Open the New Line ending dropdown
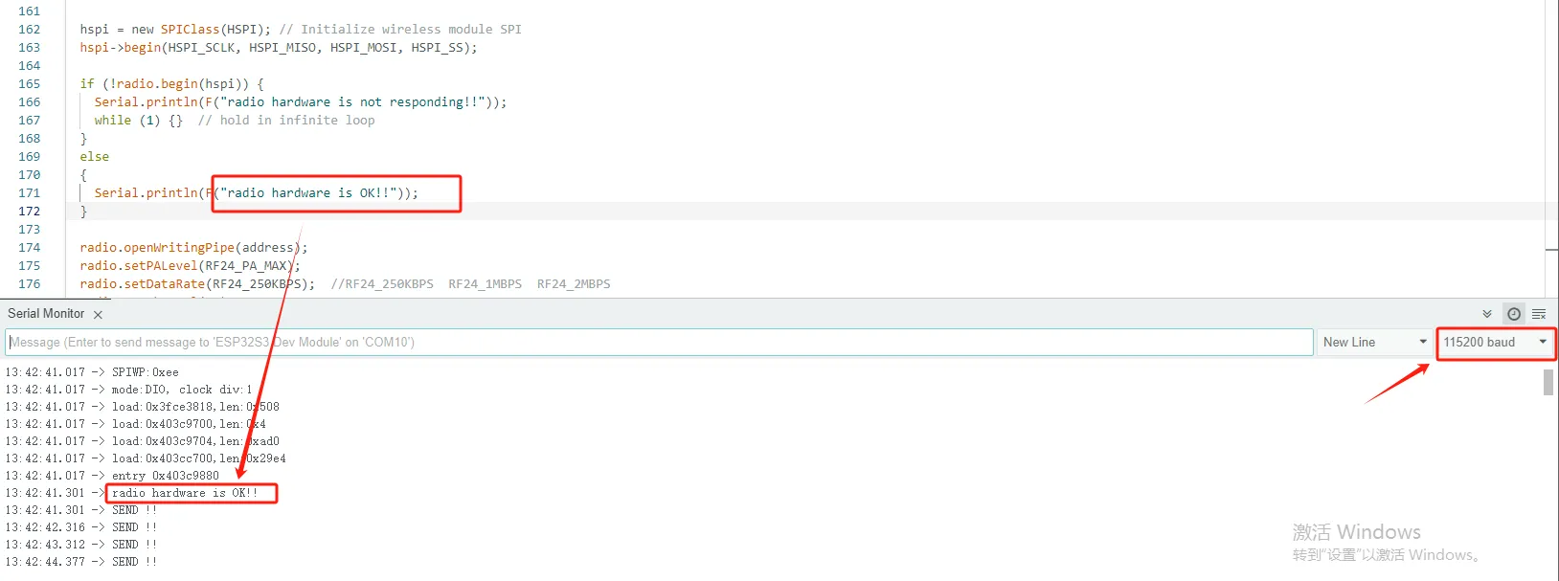This screenshot has width=1559, height=581. tap(1375, 343)
